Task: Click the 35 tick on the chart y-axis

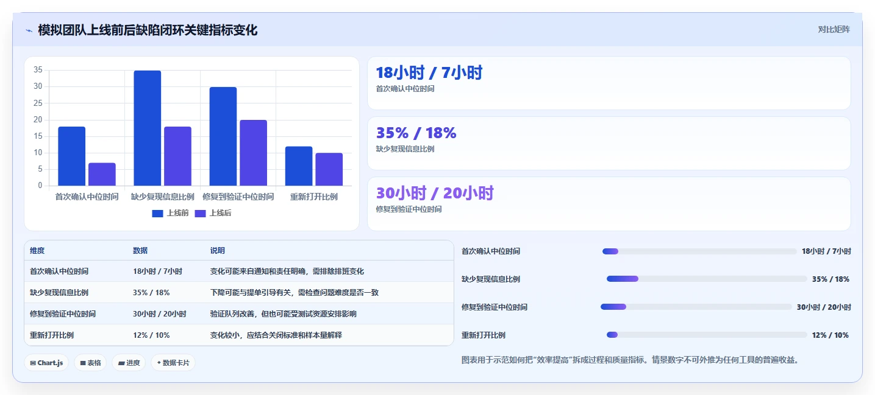Action: click(38, 70)
